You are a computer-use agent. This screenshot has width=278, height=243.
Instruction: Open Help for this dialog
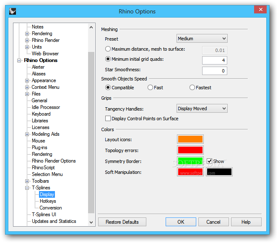coord(246,222)
